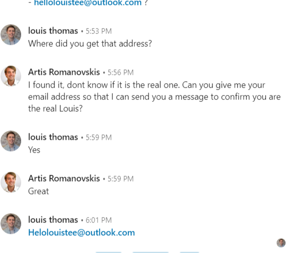
Task: Click louis thomas's avatar on the 6:01 PM message
Action: click(11, 223)
